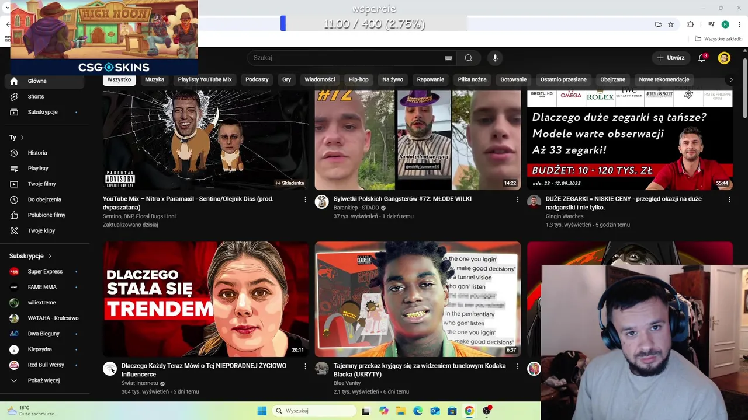Open the Nitro x Paramaxil mix thumbnail

point(206,140)
